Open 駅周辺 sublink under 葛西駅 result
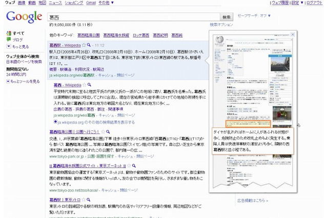Screen dimensions: 328x218 [98, 69]
